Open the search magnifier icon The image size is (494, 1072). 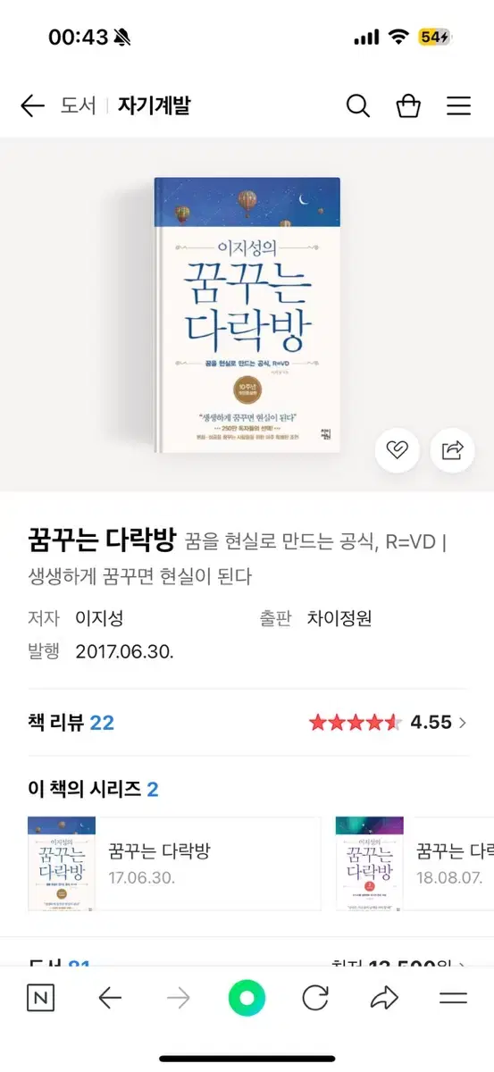coord(357,106)
